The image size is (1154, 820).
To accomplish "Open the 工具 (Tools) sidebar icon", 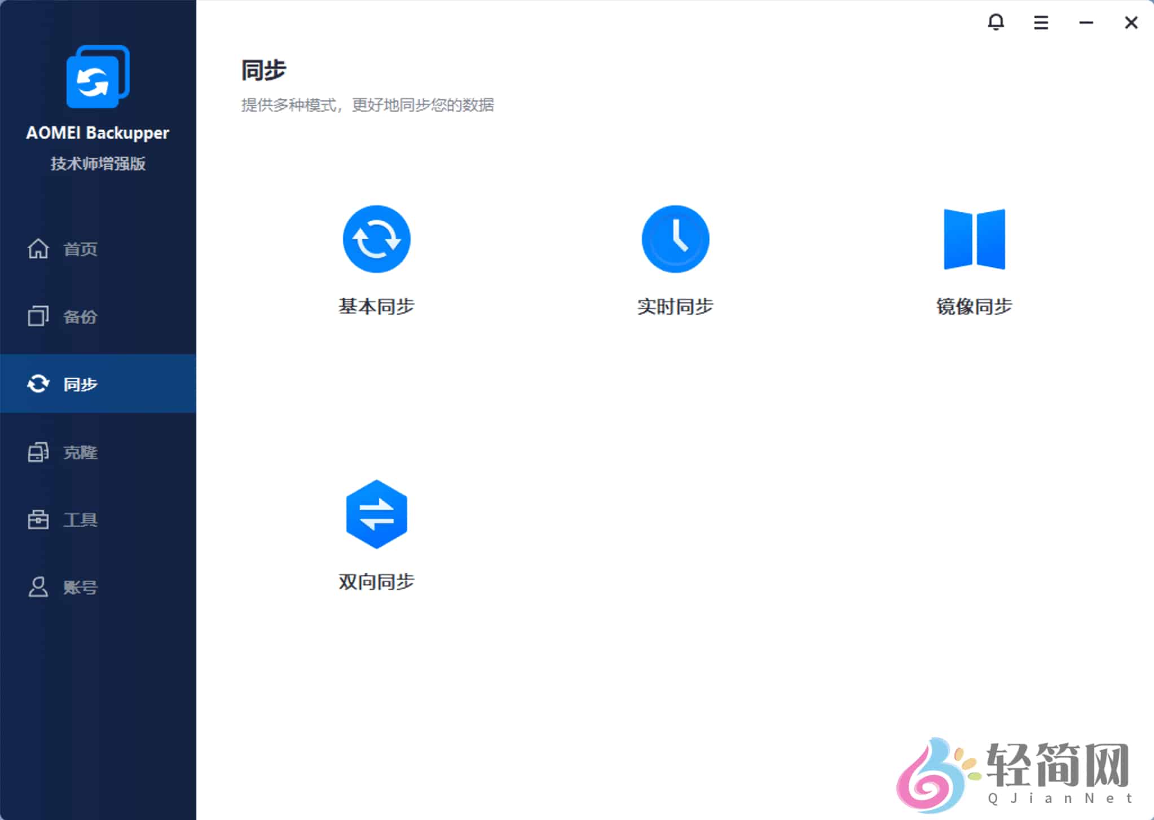I will (x=38, y=519).
